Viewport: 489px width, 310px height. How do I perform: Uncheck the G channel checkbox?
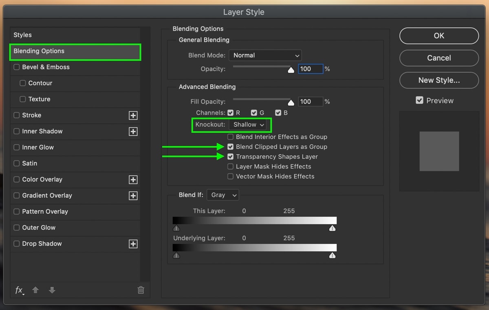pos(254,113)
